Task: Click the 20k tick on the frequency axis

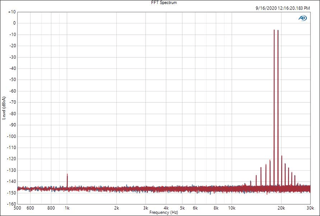Action: 282,208
